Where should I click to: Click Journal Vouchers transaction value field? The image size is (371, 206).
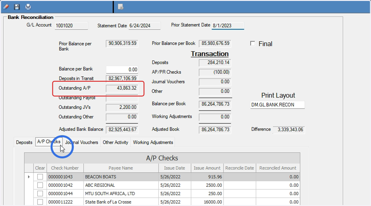tap(215, 82)
